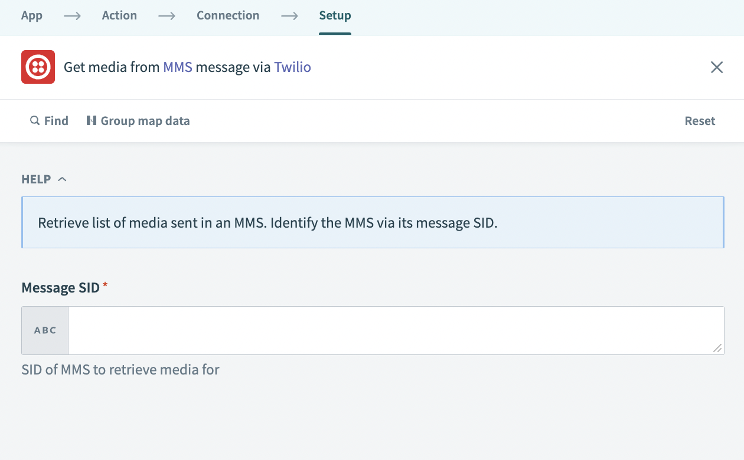Click the Find magnifier icon

pos(35,121)
